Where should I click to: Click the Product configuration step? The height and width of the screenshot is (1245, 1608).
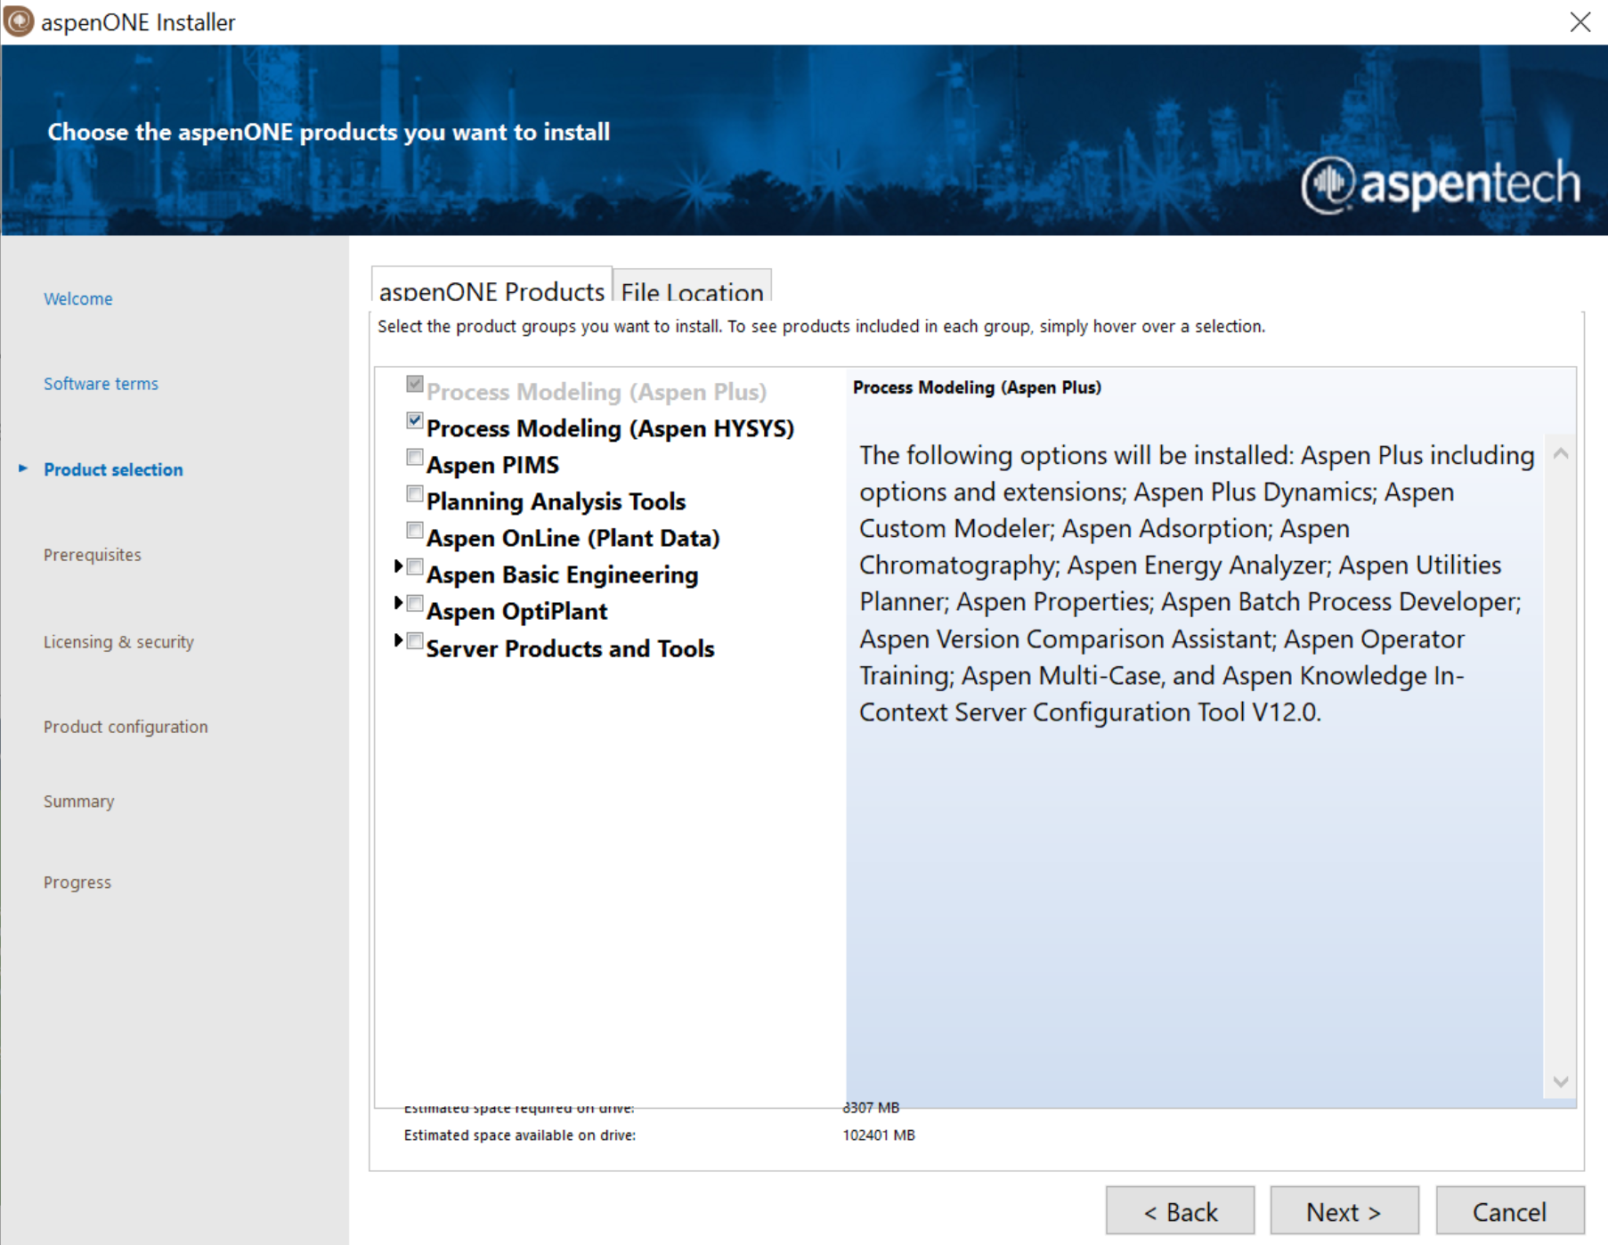(126, 727)
